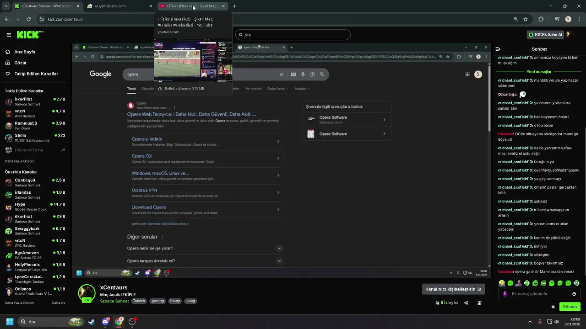The image size is (586, 329).
Task: Select the gaming tag
Action: [x=158, y=301]
